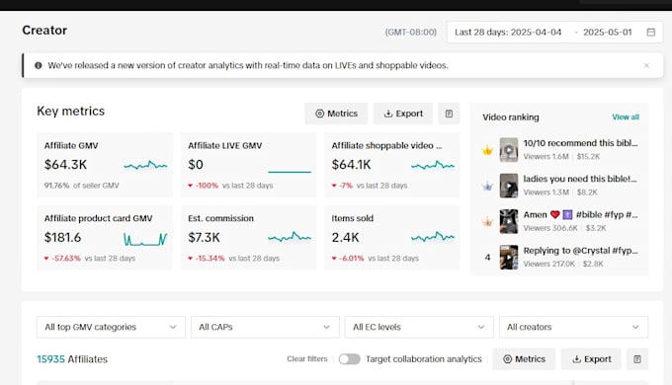Image resolution: width=672 pixels, height=385 pixels.
Task: Click the gold crown rank icon
Action: 487,150
